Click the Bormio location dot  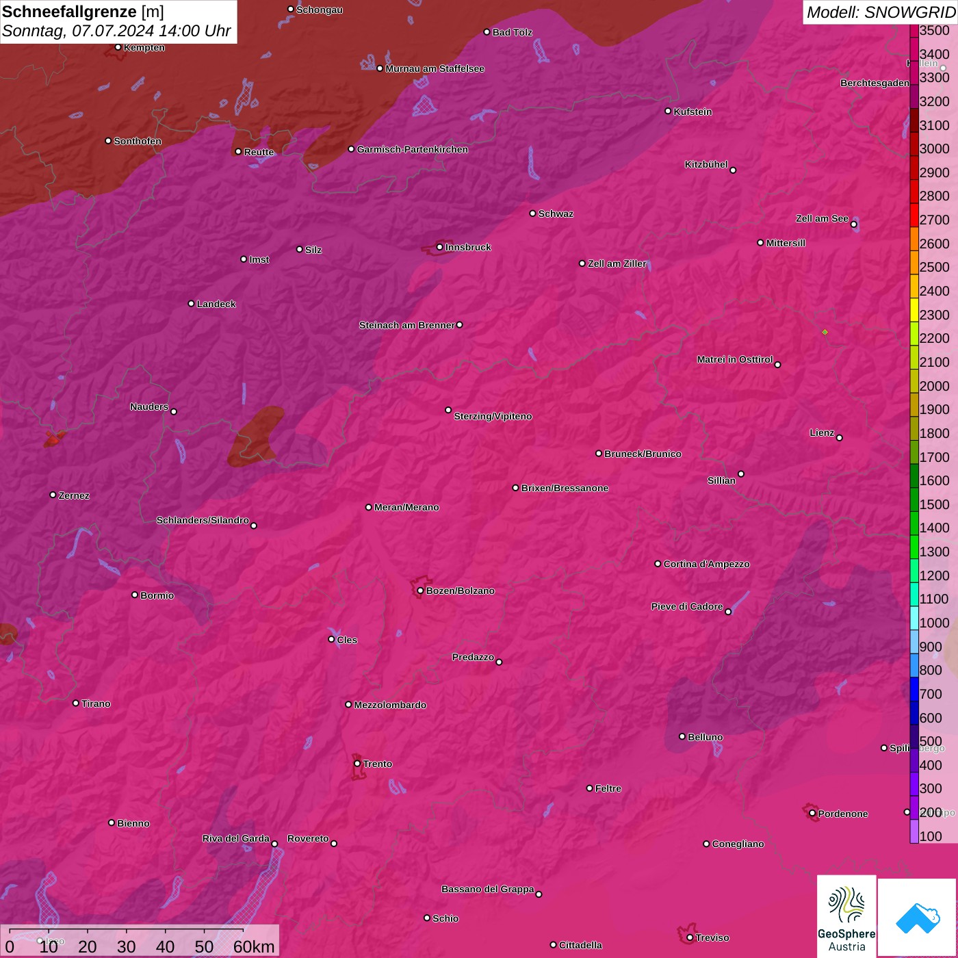[x=135, y=595]
